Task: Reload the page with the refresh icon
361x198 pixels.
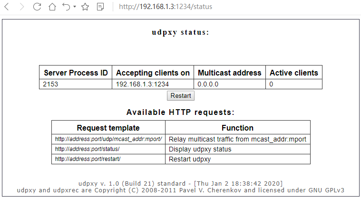Action: 37,7
